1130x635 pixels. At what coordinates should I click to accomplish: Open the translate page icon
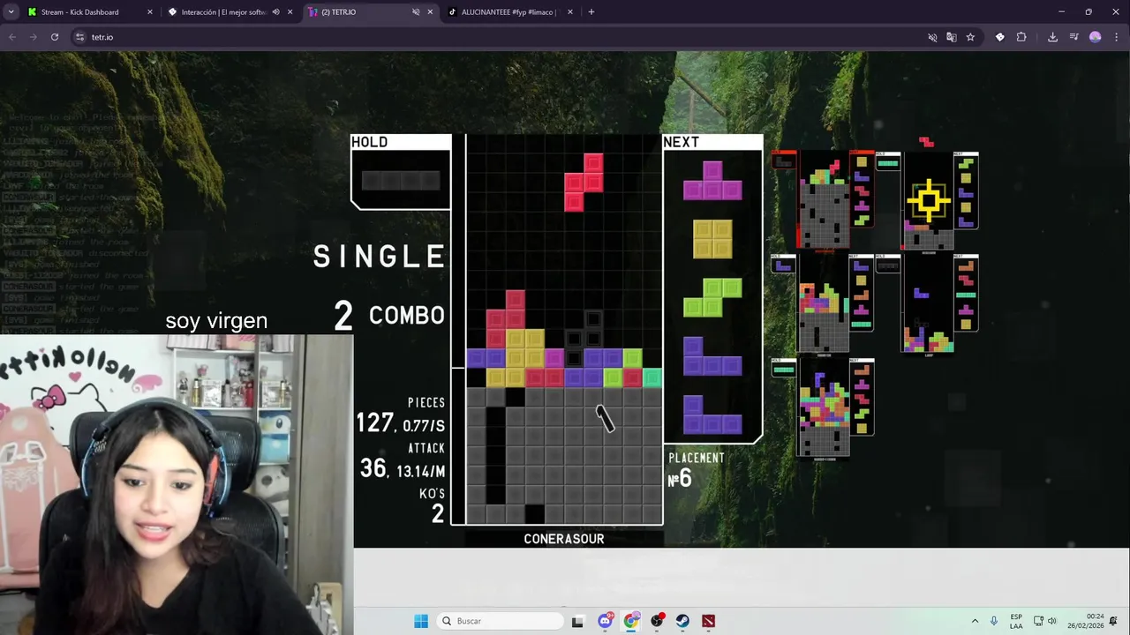(x=951, y=37)
